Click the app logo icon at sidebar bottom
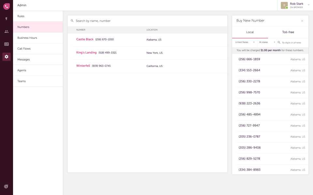Viewport: 313px width, 195px height. 6,187
